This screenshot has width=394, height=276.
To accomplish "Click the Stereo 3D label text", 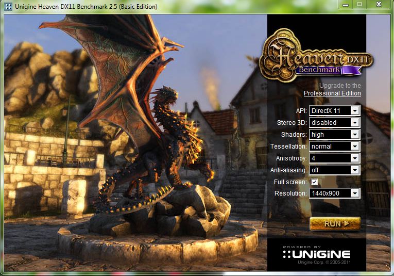I will click(292, 123).
